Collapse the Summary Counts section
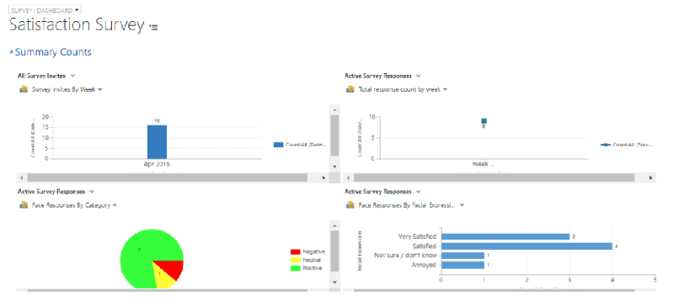Image resolution: width=674 pixels, height=306 pixels. coord(11,52)
